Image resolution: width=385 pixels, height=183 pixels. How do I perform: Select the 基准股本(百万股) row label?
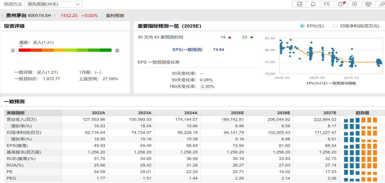pyautogui.click(x=24, y=152)
